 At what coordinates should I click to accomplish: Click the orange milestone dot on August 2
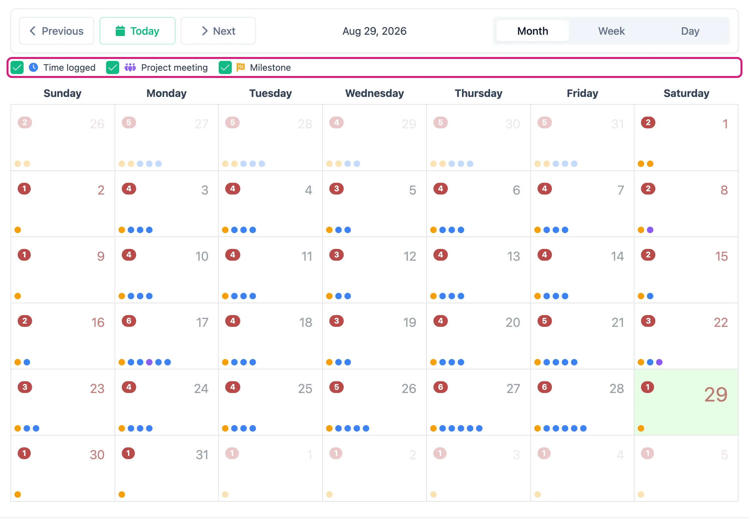(18, 230)
